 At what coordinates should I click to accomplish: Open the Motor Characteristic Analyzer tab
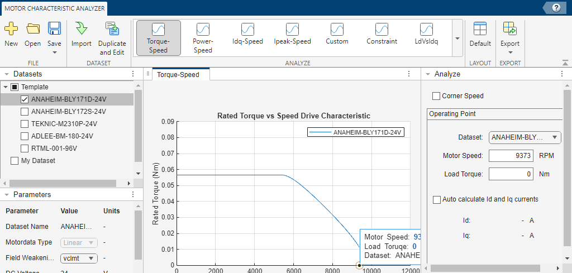tap(54, 8)
